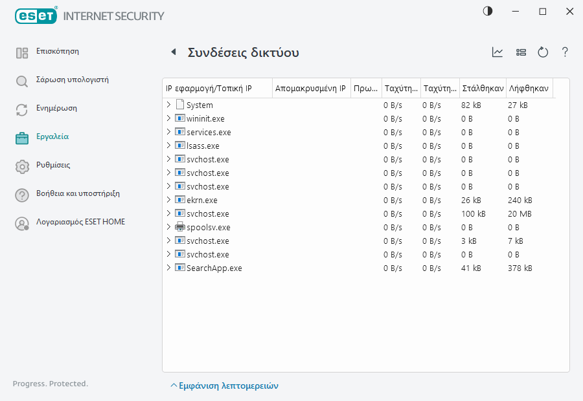Click the System file icon
Image resolution: width=583 pixels, height=401 pixels.
[180, 105]
